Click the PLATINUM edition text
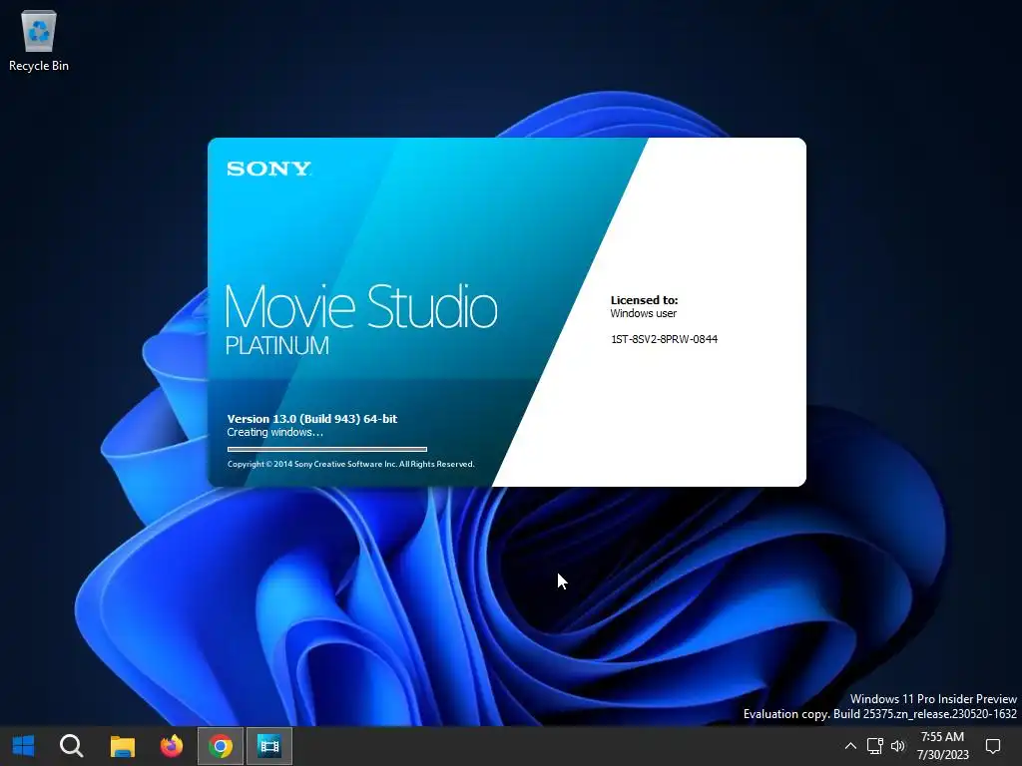Screen dimensions: 1022x766 coord(277,345)
